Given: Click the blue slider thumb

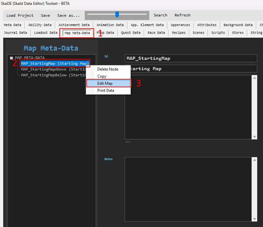Looking at the screenshot, I should 117,14.
